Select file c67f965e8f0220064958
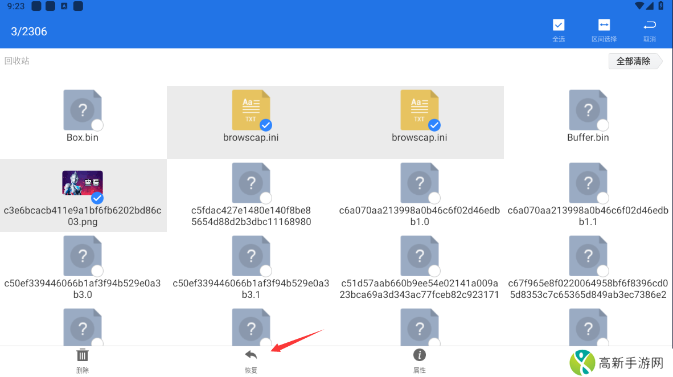Image resolution: width=673 pixels, height=377 pixels. click(x=588, y=256)
